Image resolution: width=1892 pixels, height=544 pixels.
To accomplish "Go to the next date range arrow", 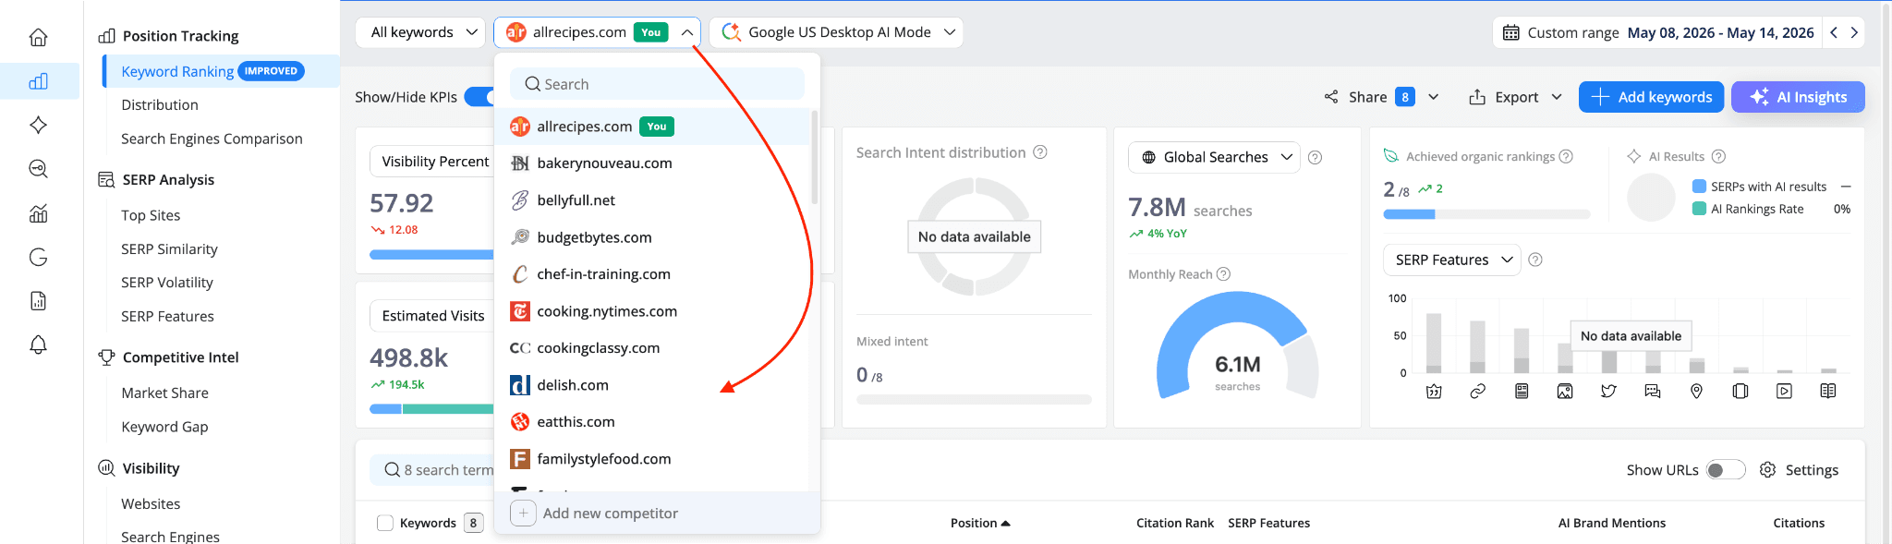I will 1854,32.
